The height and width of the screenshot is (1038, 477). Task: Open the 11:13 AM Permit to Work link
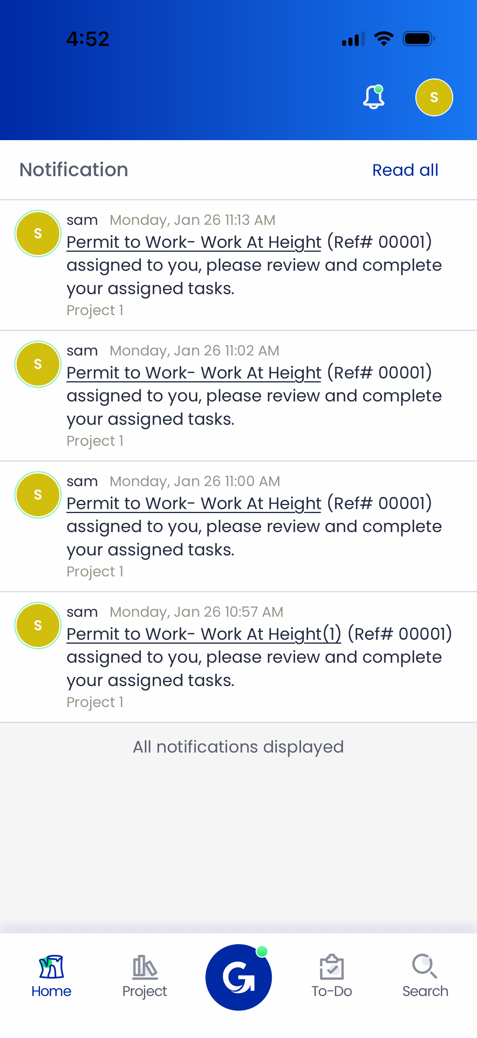[x=194, y=242]
